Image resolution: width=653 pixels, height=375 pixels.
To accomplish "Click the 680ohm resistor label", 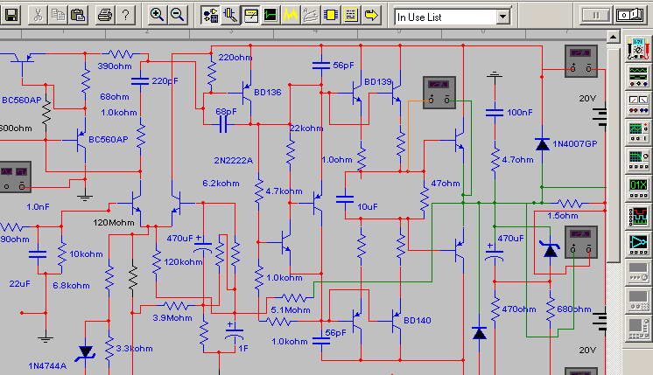I will point(574,309).
